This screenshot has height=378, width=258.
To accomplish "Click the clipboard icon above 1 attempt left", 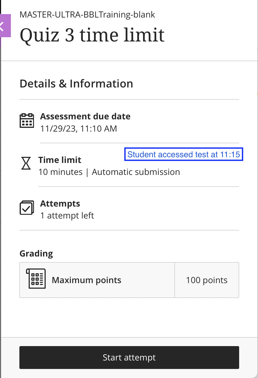I will [x=27, y=208].
